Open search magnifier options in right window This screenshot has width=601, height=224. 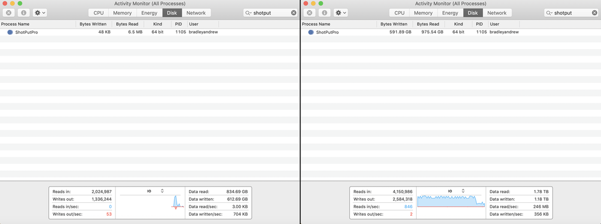[549, 13]
